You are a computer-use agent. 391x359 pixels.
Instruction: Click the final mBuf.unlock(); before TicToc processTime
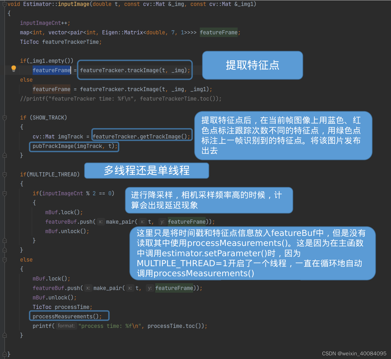55,298
